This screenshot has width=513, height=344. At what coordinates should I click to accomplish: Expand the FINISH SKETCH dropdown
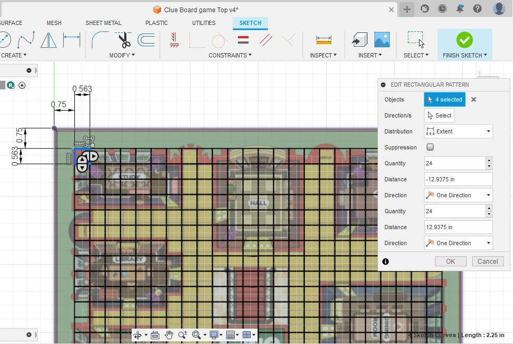(465, 55)
